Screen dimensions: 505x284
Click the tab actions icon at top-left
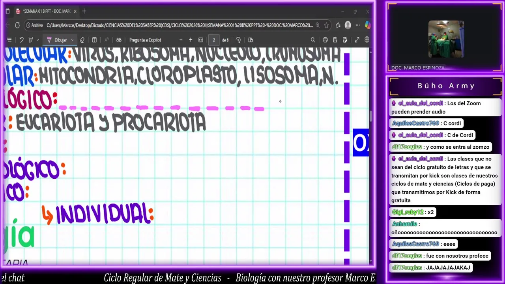(x=7, y=11)
